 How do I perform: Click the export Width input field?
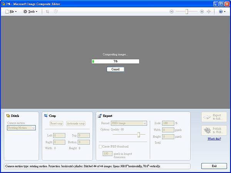(x=168, y=130)
